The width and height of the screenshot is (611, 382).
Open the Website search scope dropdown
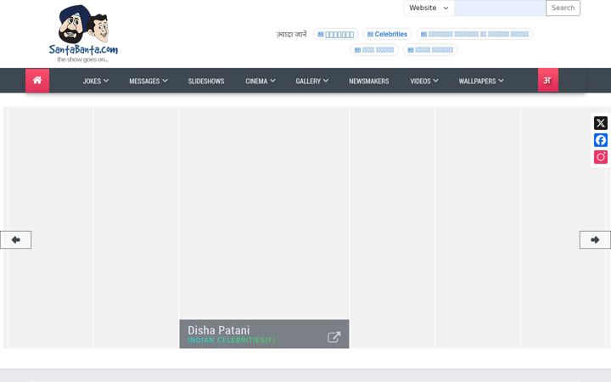[x=429, y=8]
